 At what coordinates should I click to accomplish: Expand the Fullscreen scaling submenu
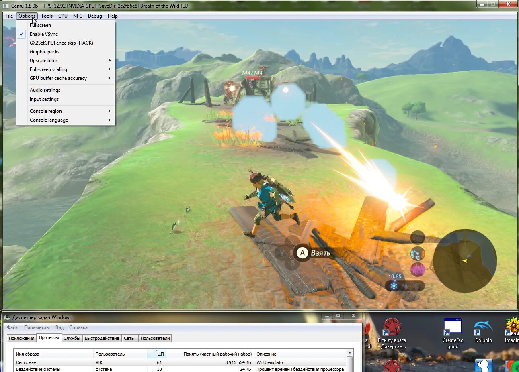click(66, 69)
